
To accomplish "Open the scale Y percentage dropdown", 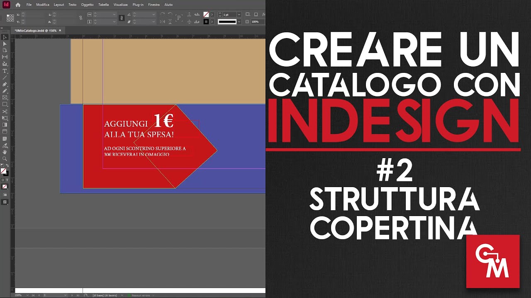I will [x=114, y=22].
